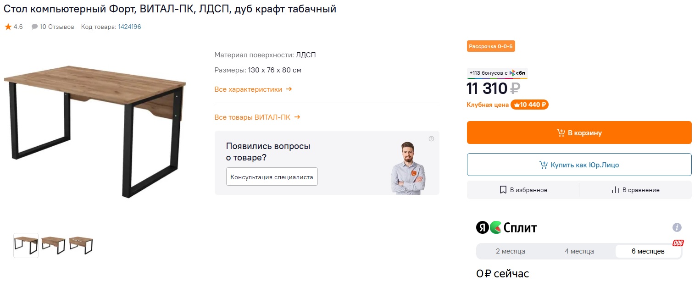
Task: Click the reviews speech bubble icon
Action: pyautogui.click(x=34, y=27)
